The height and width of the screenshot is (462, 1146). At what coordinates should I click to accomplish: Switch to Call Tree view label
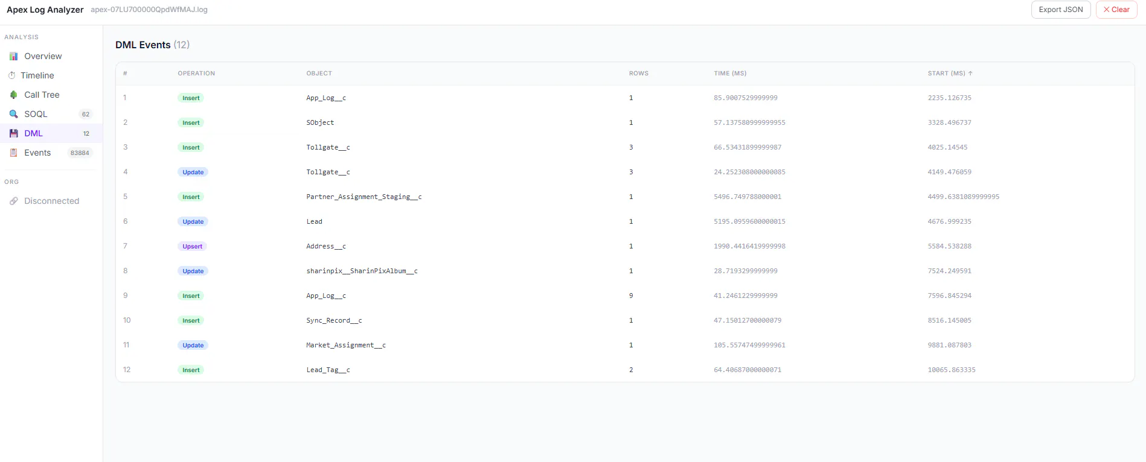click(42, 95)
